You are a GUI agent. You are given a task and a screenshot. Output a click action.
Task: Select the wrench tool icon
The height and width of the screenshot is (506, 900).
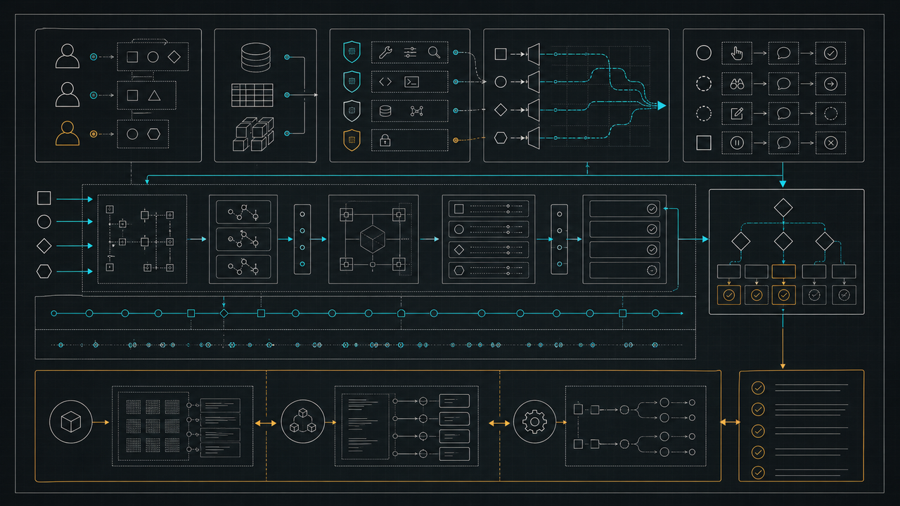tap(385, 52)
